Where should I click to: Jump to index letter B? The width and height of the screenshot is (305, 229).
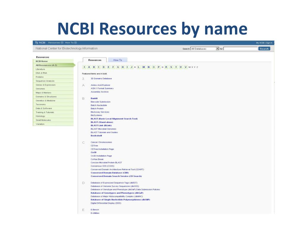pos(94,67)
